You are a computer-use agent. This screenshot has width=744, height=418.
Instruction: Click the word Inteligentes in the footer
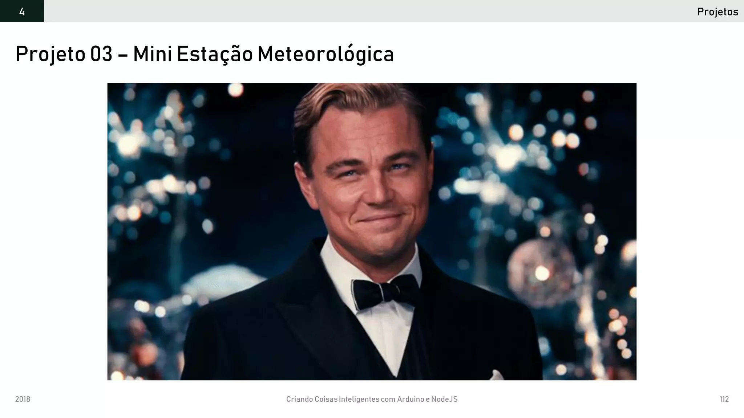(x=359, y=399)
